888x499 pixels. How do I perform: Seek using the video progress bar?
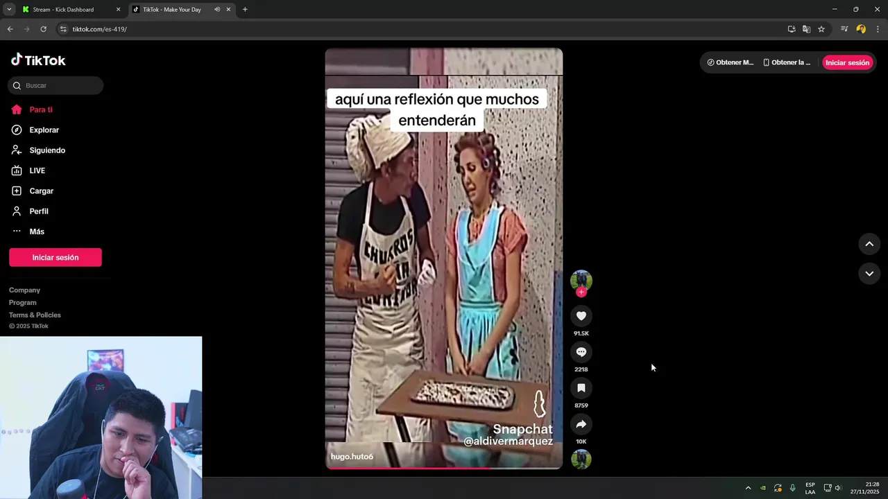point(444,468)
